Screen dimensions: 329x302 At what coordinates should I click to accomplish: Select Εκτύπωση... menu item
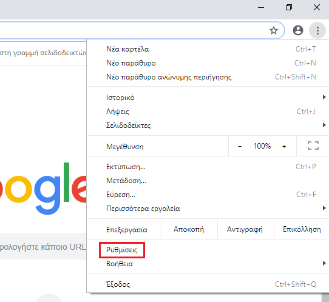tap(208, 167)
